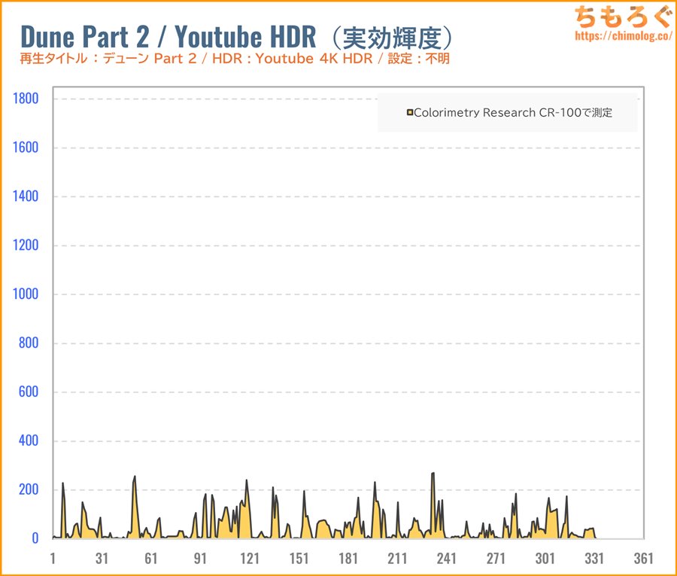Click x-axis label 211
Image resolution: width=677 pixels, height=576 pixels.
(397, 558)
